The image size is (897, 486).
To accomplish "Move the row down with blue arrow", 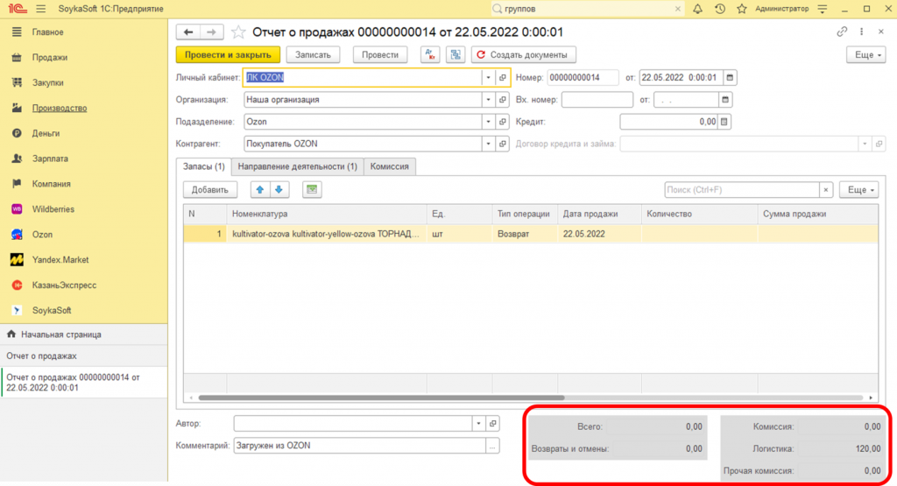I will pyautogui.click(x=279, y=189).
